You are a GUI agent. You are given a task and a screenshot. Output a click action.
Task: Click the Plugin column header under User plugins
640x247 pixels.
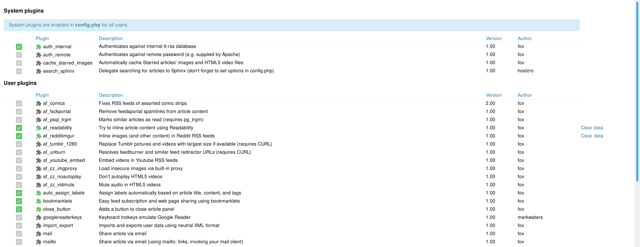click(x=42, y=95)
